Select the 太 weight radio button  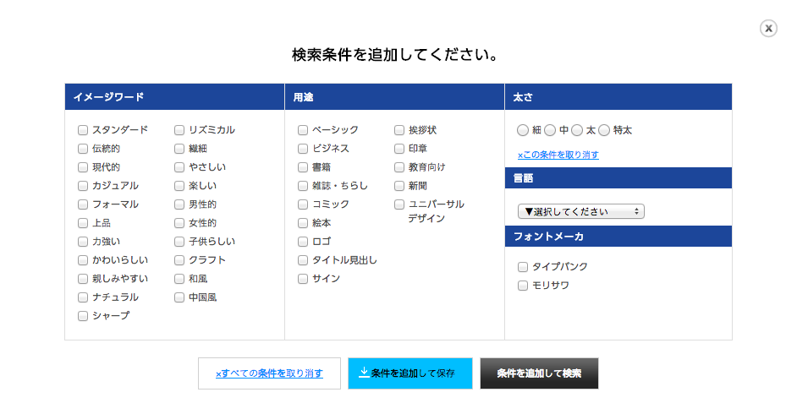point(577,130)
